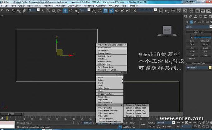The width and height of the screenshot is (212, 130).
Task: Toggle Window/Crossing selection icon
Action: point(59,11)
